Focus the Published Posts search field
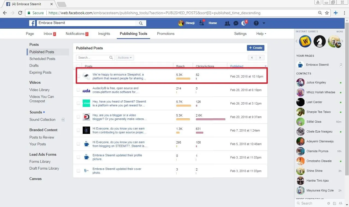The image size is (349, 207). (x=95, y=58)
